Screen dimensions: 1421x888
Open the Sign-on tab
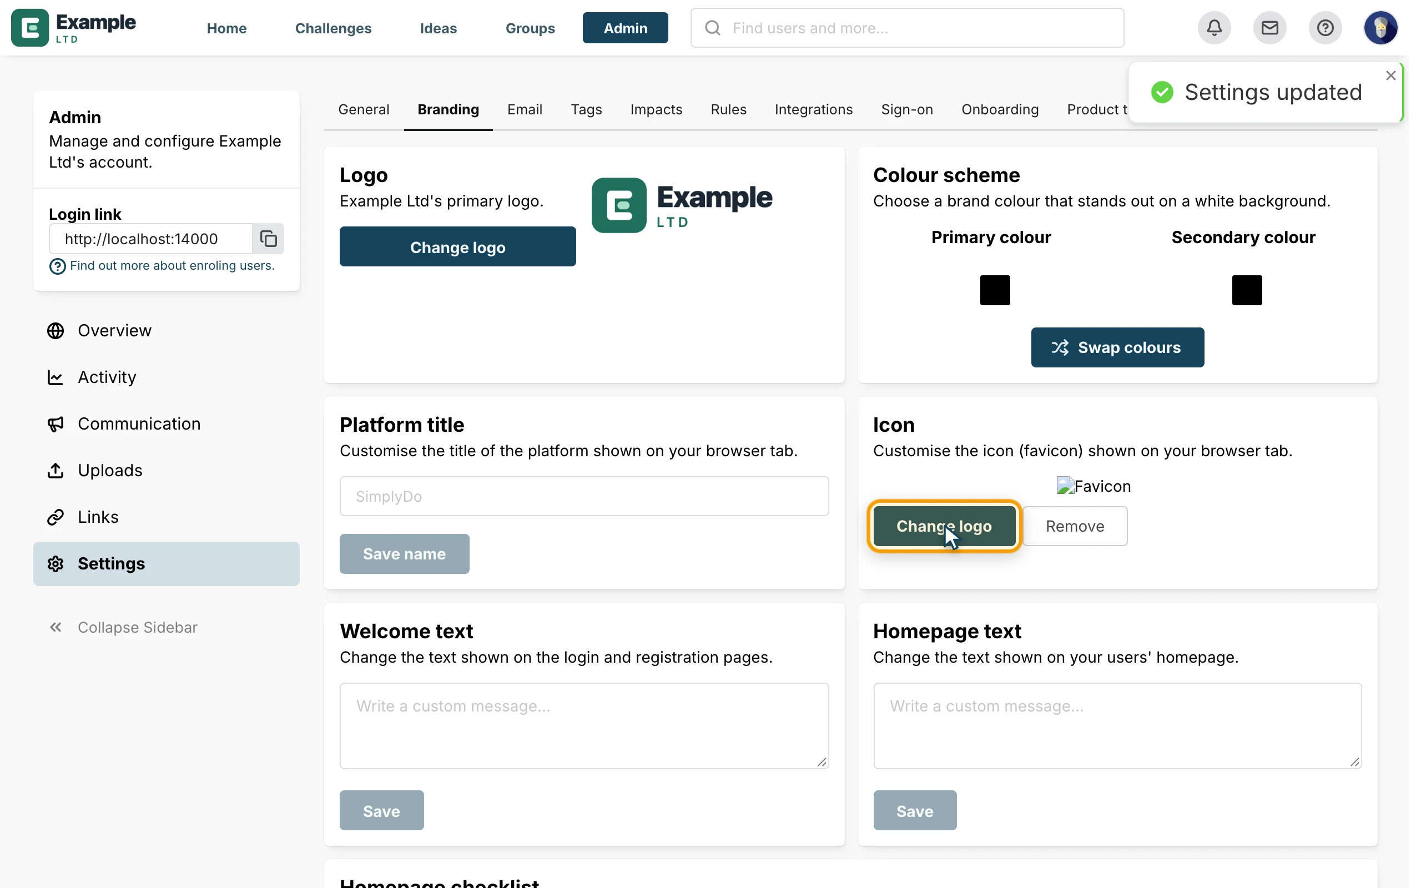pos(906,109)
